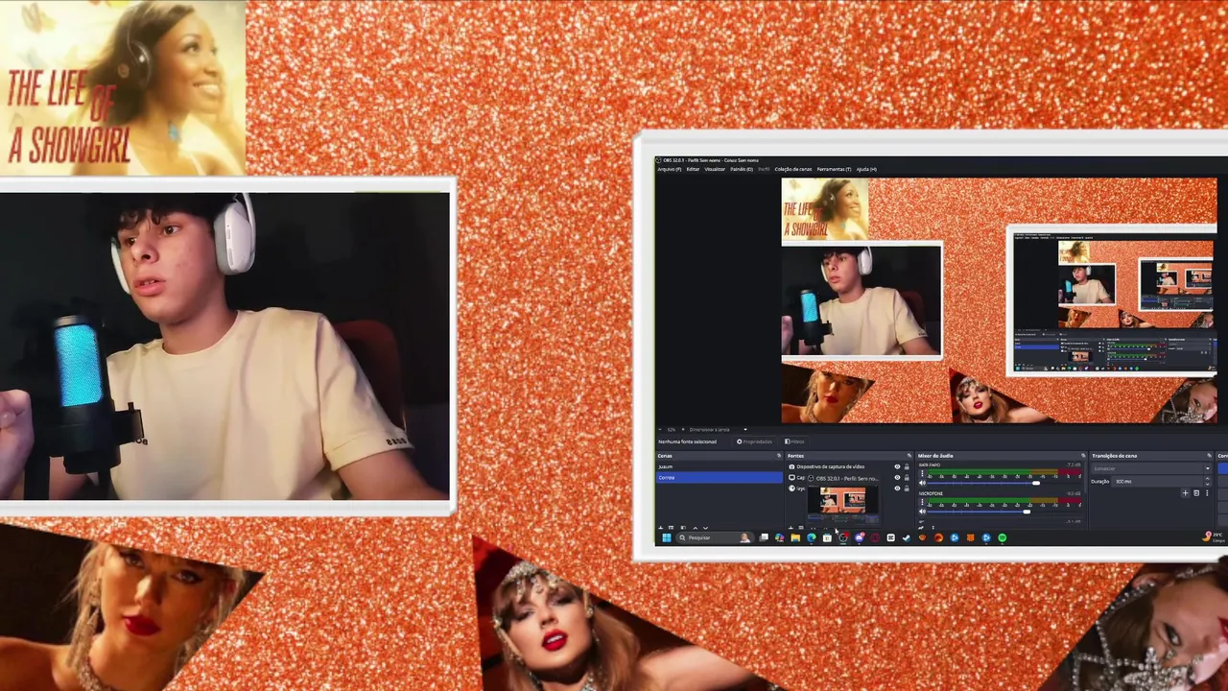The width and height of the screenshot is (1228, 691).
Task: Click the Propriedades button
Action: coord(755,441)
